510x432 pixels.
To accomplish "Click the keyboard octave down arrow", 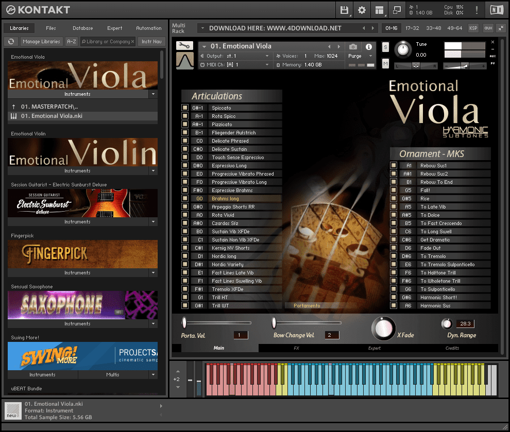I will 178,387.
